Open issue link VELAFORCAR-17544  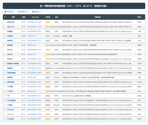click(34, 59)
